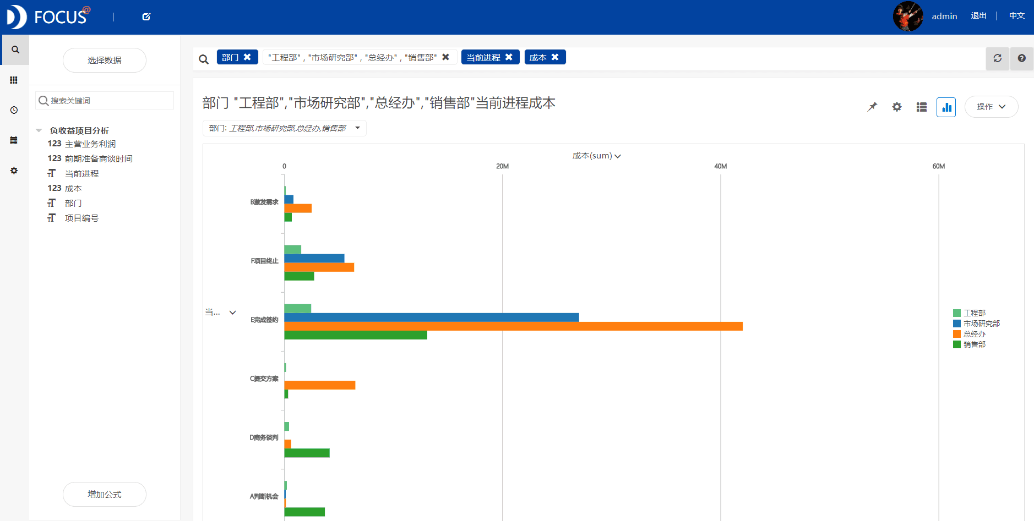Pin the chart with pushpin icon

pos(872,107)
